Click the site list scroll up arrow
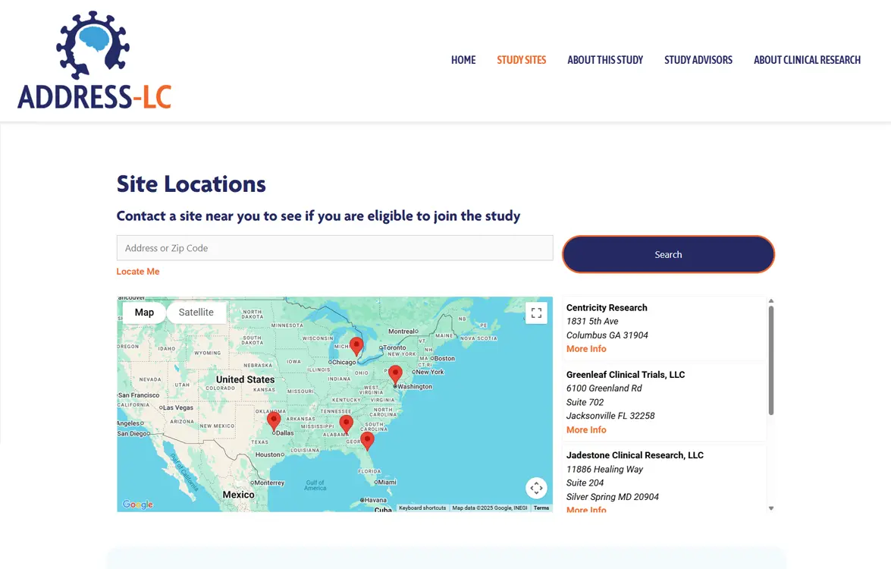 (x=771, y=300)
